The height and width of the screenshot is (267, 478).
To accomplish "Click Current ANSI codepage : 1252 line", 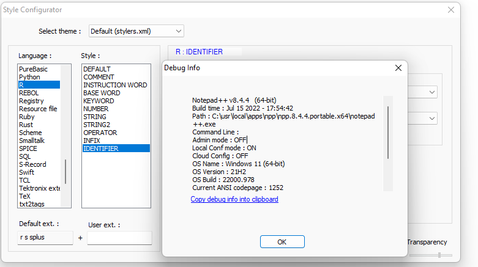I will pyautogui.click(x=238, y=187).
